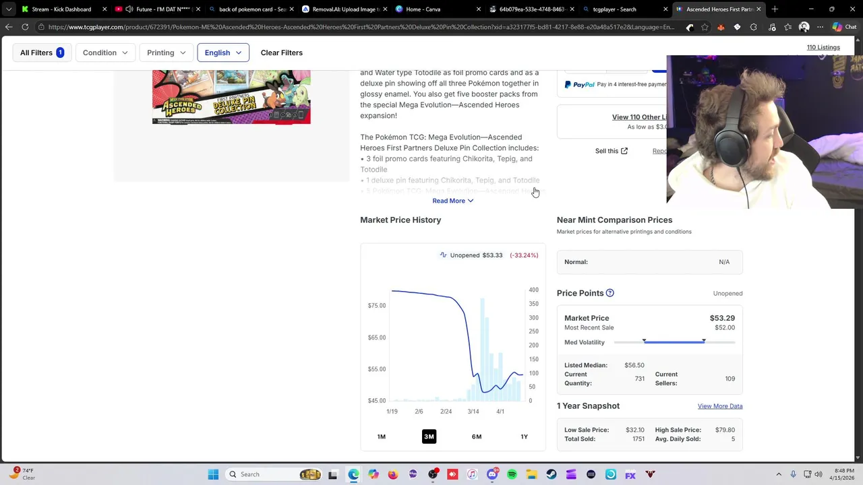Image resolution: width=863 pixels, height=485 pixels.
Task: Open Microsoft Edge in the taskbar
Action: point(353,474)
